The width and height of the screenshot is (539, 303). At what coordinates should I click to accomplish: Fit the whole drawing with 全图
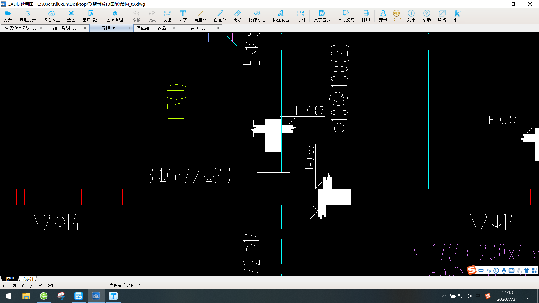coord(71,16)
